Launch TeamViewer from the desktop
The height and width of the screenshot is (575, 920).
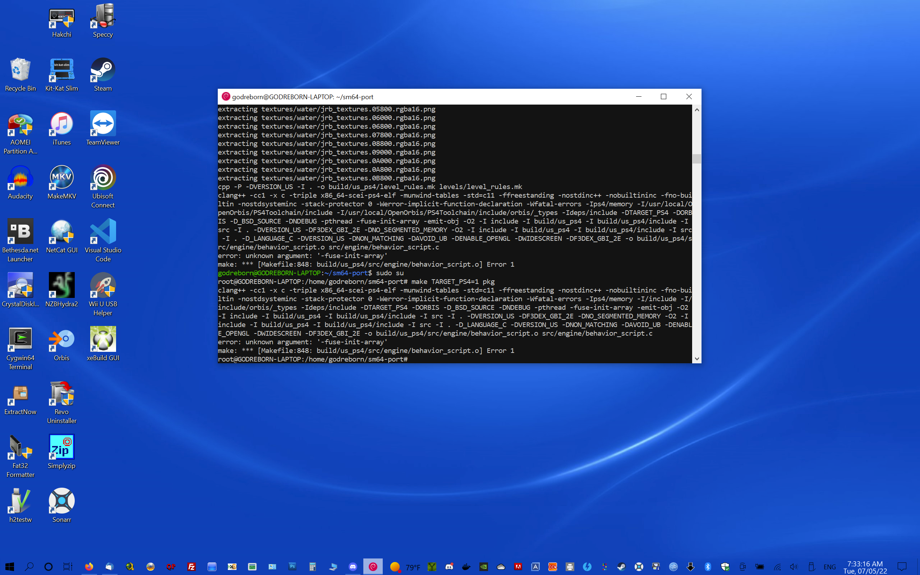[103, 129]
